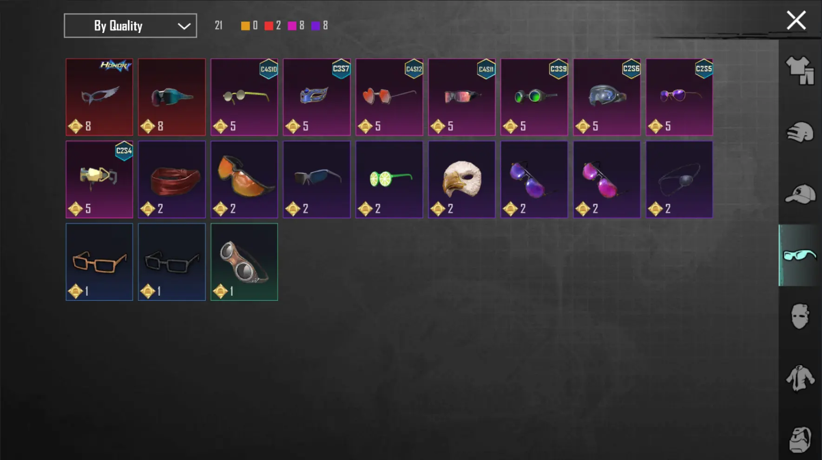
Task: Select the helmet category icon
Action: [x=800, y=132]
